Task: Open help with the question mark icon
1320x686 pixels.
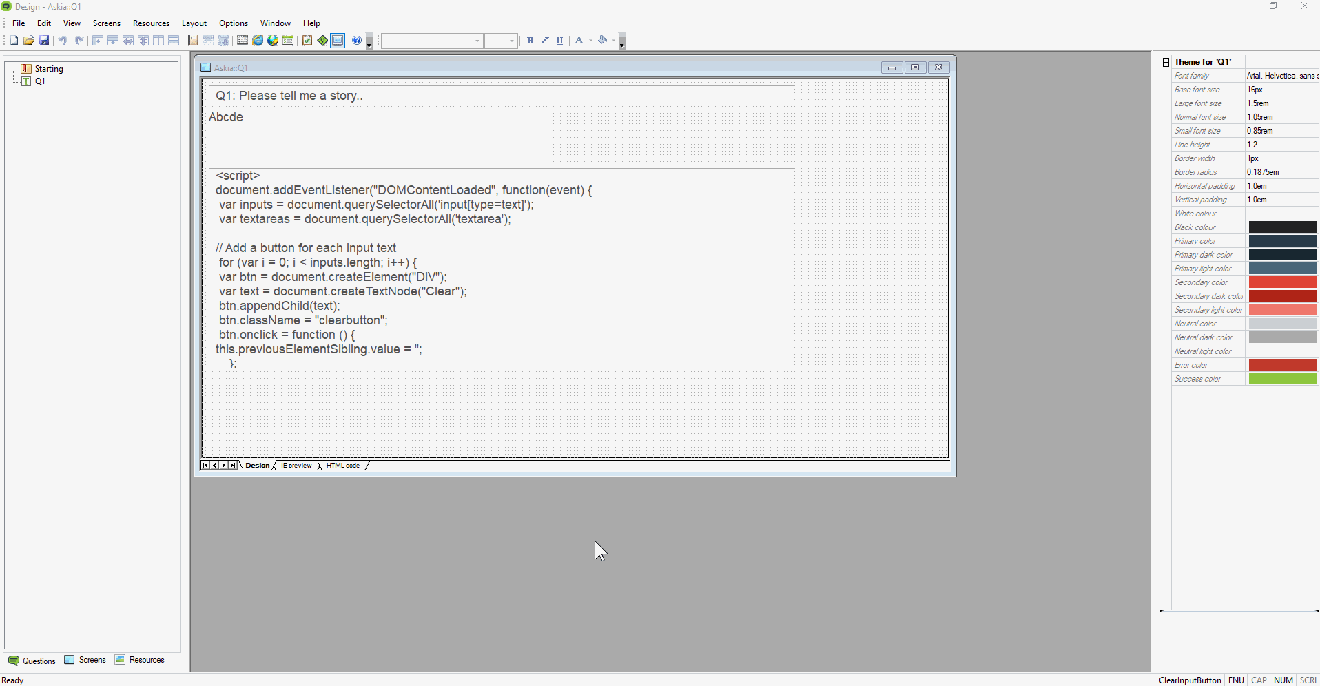Action: pyautogui.click(x=357, y=41)
